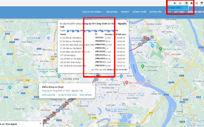The image size is (204, 127).
Task: Uncheck route 01 checkbox
Action: tap(68, 31)
